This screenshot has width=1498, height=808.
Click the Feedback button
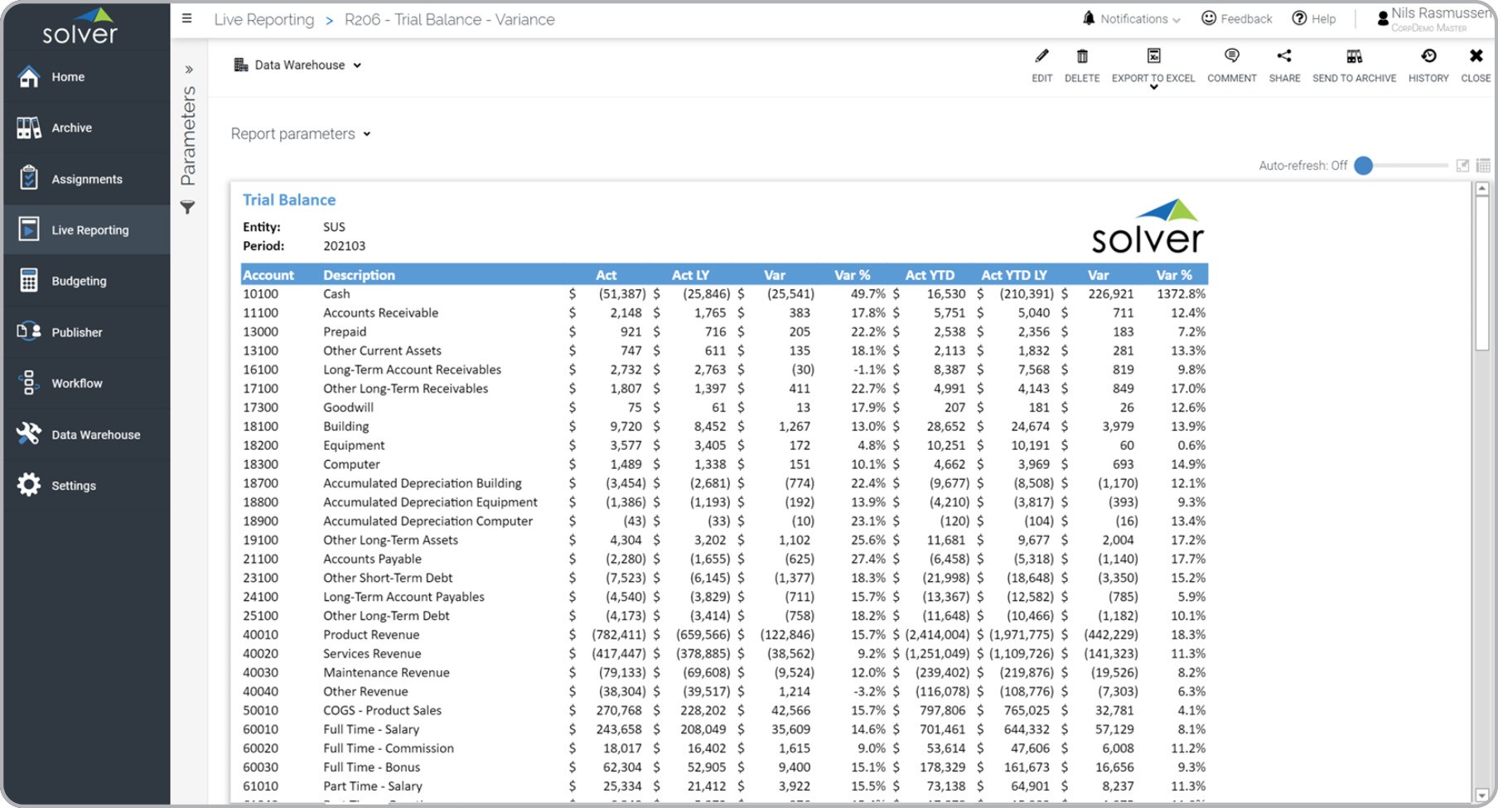click(1236, 18)
